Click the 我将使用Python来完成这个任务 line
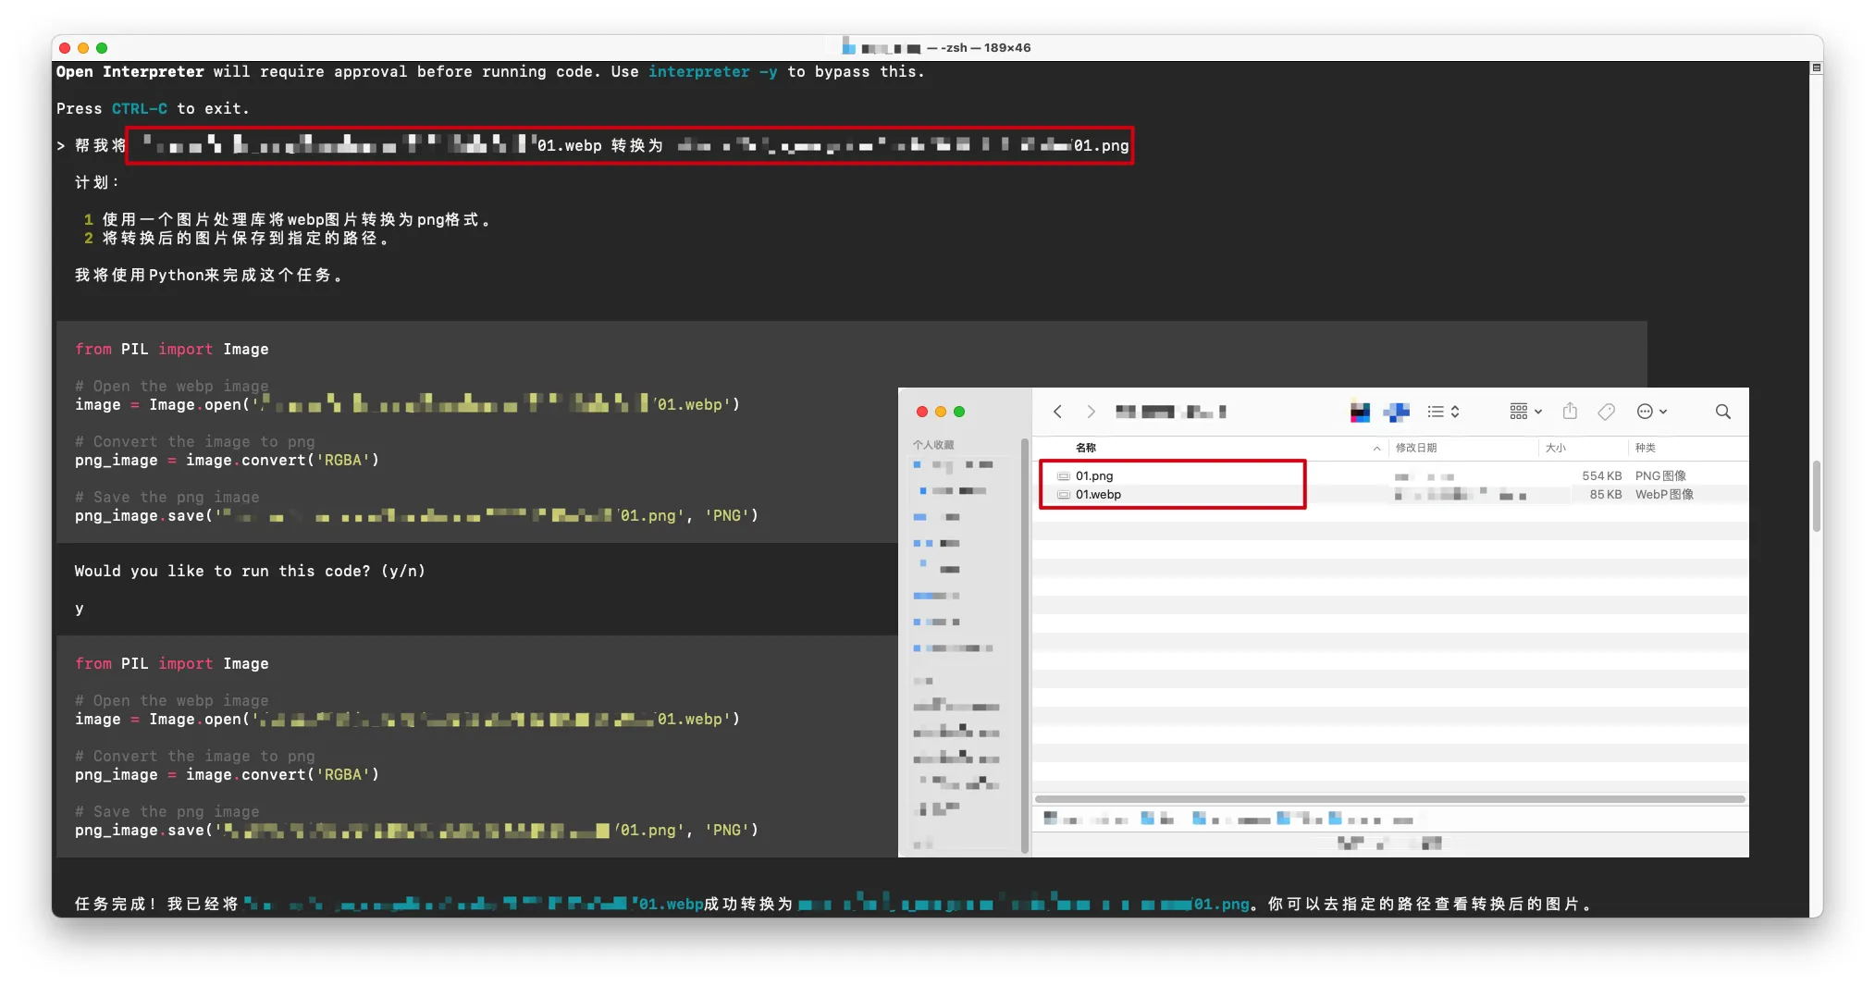Image resolution: width=1875 pixels, height=986 pixels. [x=208, y=276]
